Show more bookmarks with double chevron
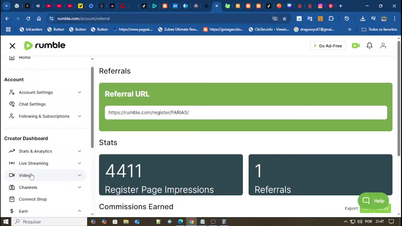Screen dimensions: 402x226 350,30
